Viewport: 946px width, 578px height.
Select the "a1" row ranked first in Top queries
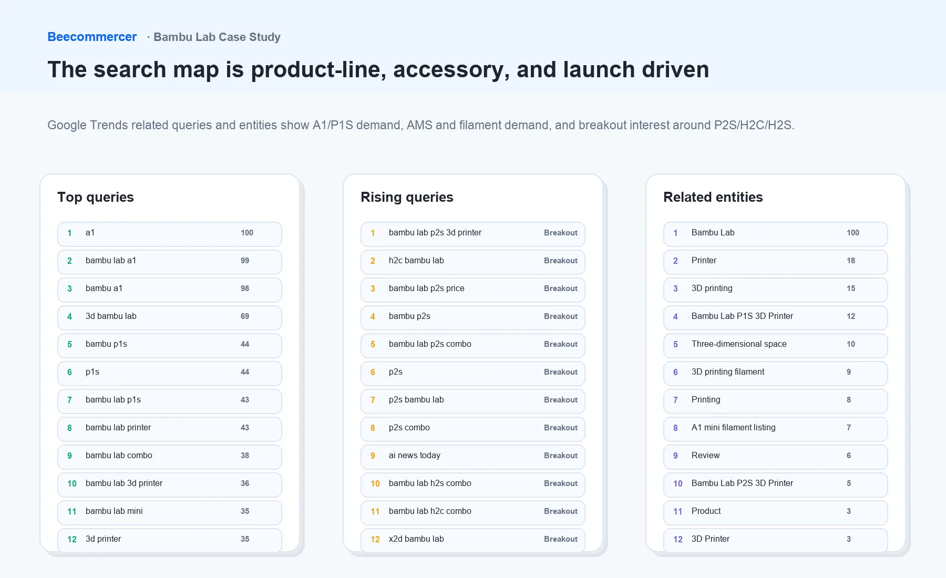(170, 234)
